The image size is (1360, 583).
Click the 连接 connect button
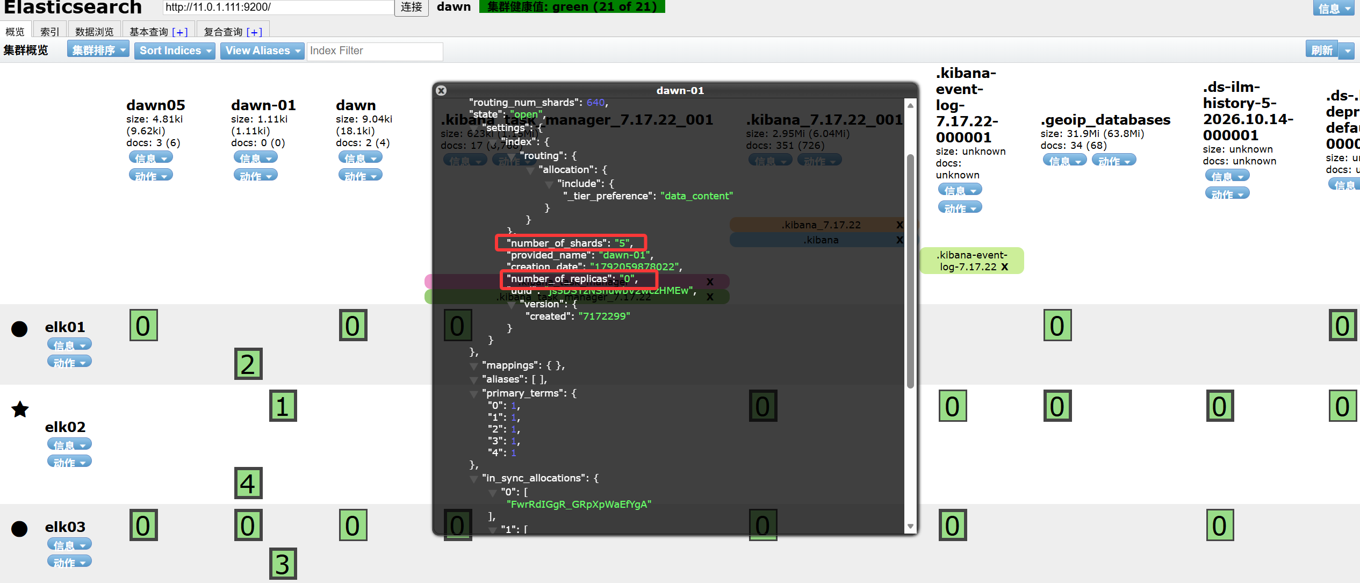pyautogui.click(x=412, y=7)
